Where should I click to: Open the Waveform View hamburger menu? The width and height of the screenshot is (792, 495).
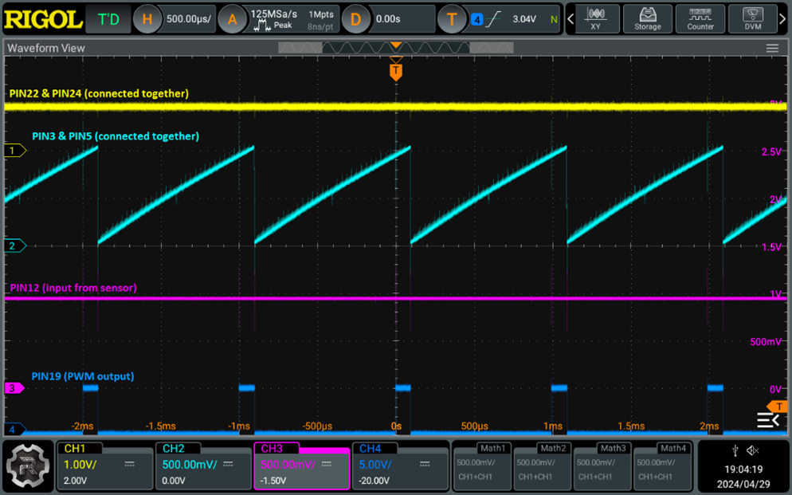(x=772, y=49)
